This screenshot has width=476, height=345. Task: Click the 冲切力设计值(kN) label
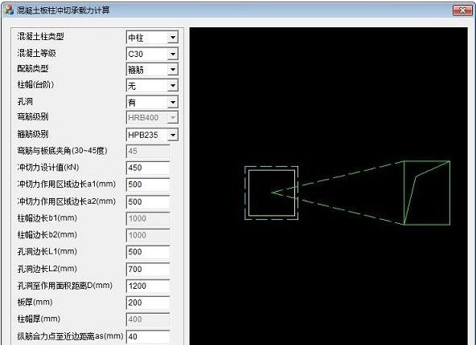tap(48, 167)
